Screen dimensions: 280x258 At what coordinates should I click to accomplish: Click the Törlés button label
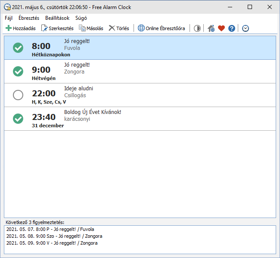coord(122,28)
